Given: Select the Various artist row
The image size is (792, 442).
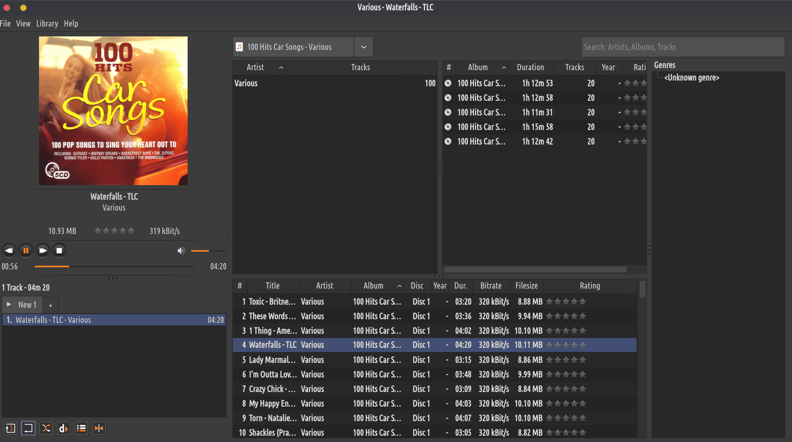Looking at the screenshot, I should 335,83.
